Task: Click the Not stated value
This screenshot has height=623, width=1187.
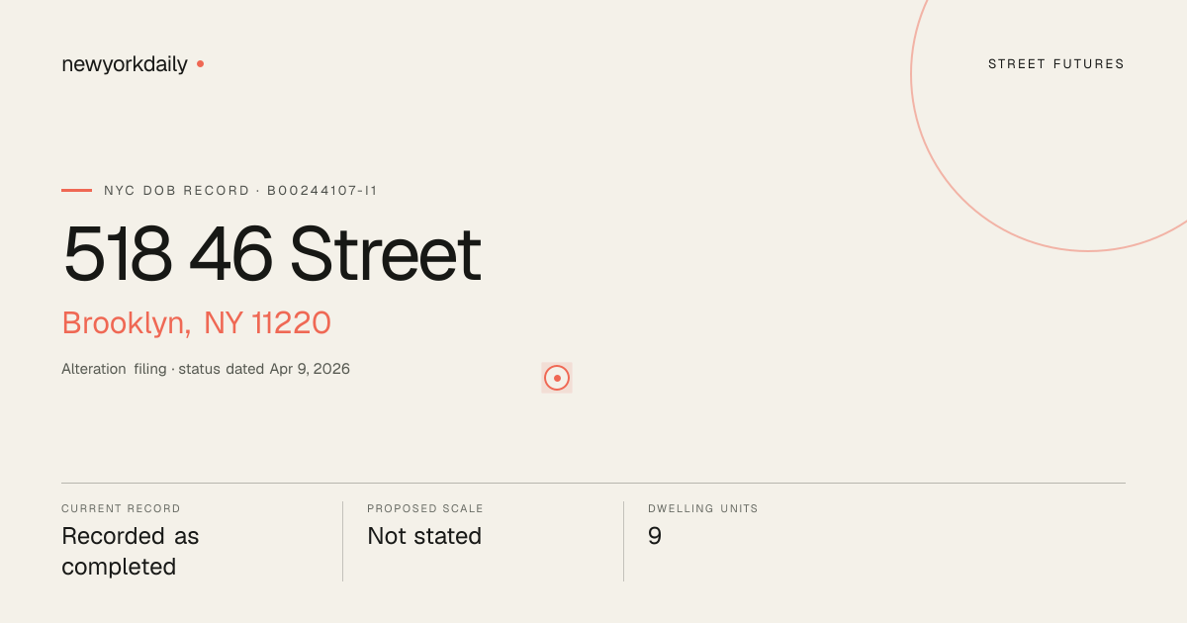Action: point(424,536)
